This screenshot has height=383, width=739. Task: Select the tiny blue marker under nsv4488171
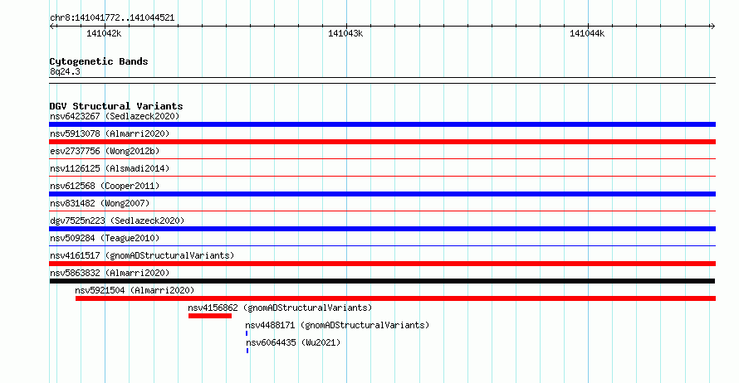[247, 333]
